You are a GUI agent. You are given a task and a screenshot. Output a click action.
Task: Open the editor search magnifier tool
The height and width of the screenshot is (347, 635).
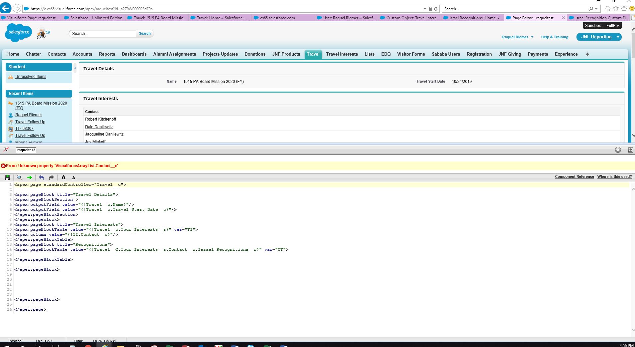(19, 177)
